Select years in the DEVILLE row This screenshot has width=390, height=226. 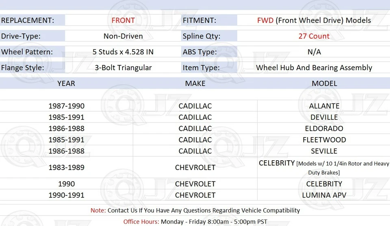click(x=66, y=117)
